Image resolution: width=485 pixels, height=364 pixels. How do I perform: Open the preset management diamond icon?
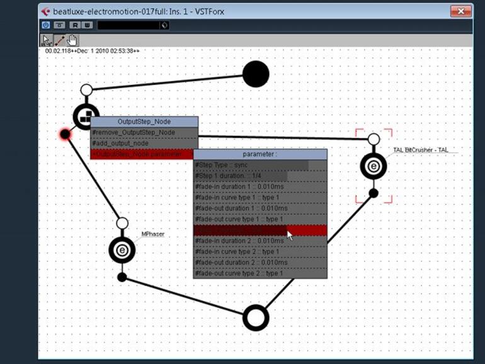[164, 25]
